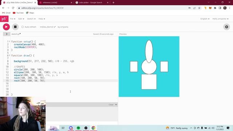The image size is (233, 131).
Task: Fold the draw function at line 6
Action: click(9, 56)
